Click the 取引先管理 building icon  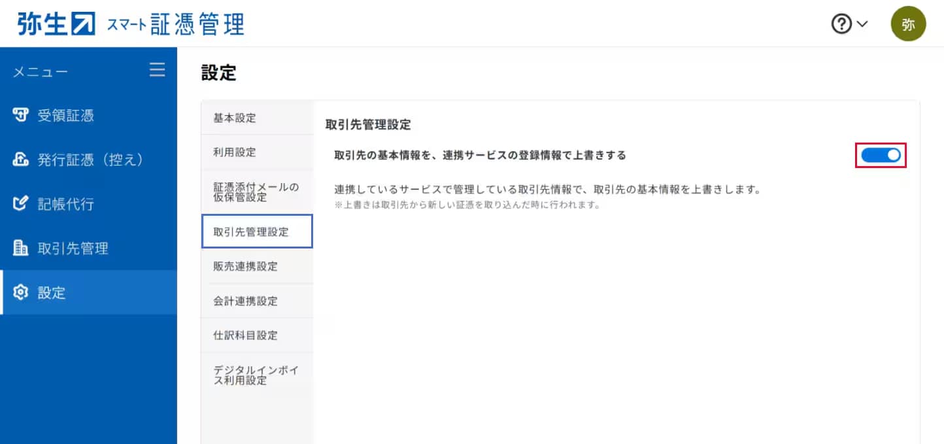point(21,248)
